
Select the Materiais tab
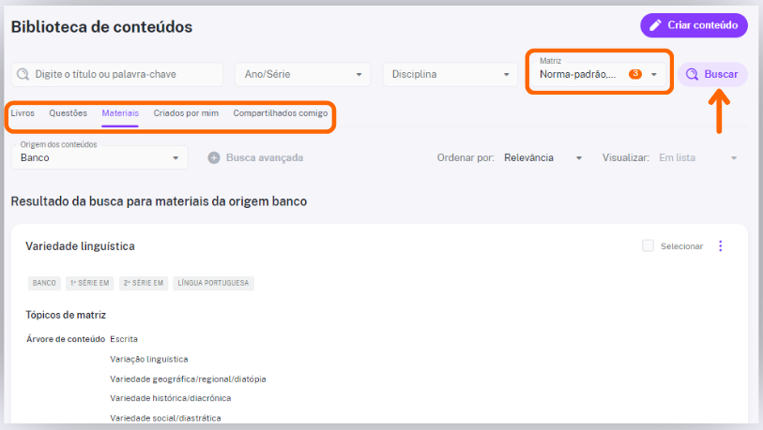120,113
